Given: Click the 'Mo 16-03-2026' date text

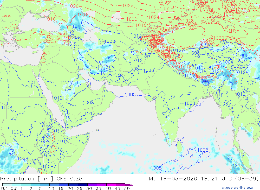Looking at the screenshot, I should (x=173, y=179).
